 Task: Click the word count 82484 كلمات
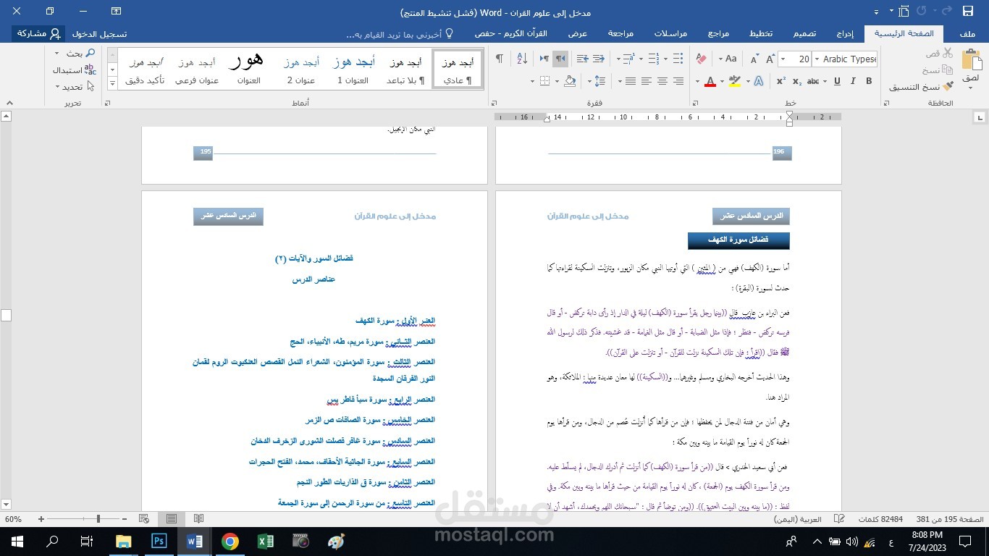[880, 519]
